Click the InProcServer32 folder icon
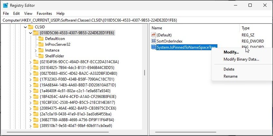 point(41,44)
